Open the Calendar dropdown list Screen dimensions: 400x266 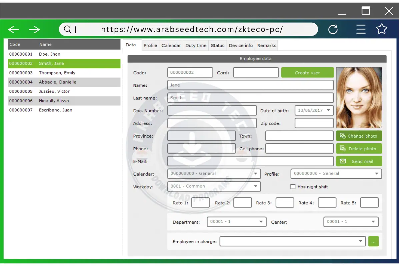click(x=256, y=174)
